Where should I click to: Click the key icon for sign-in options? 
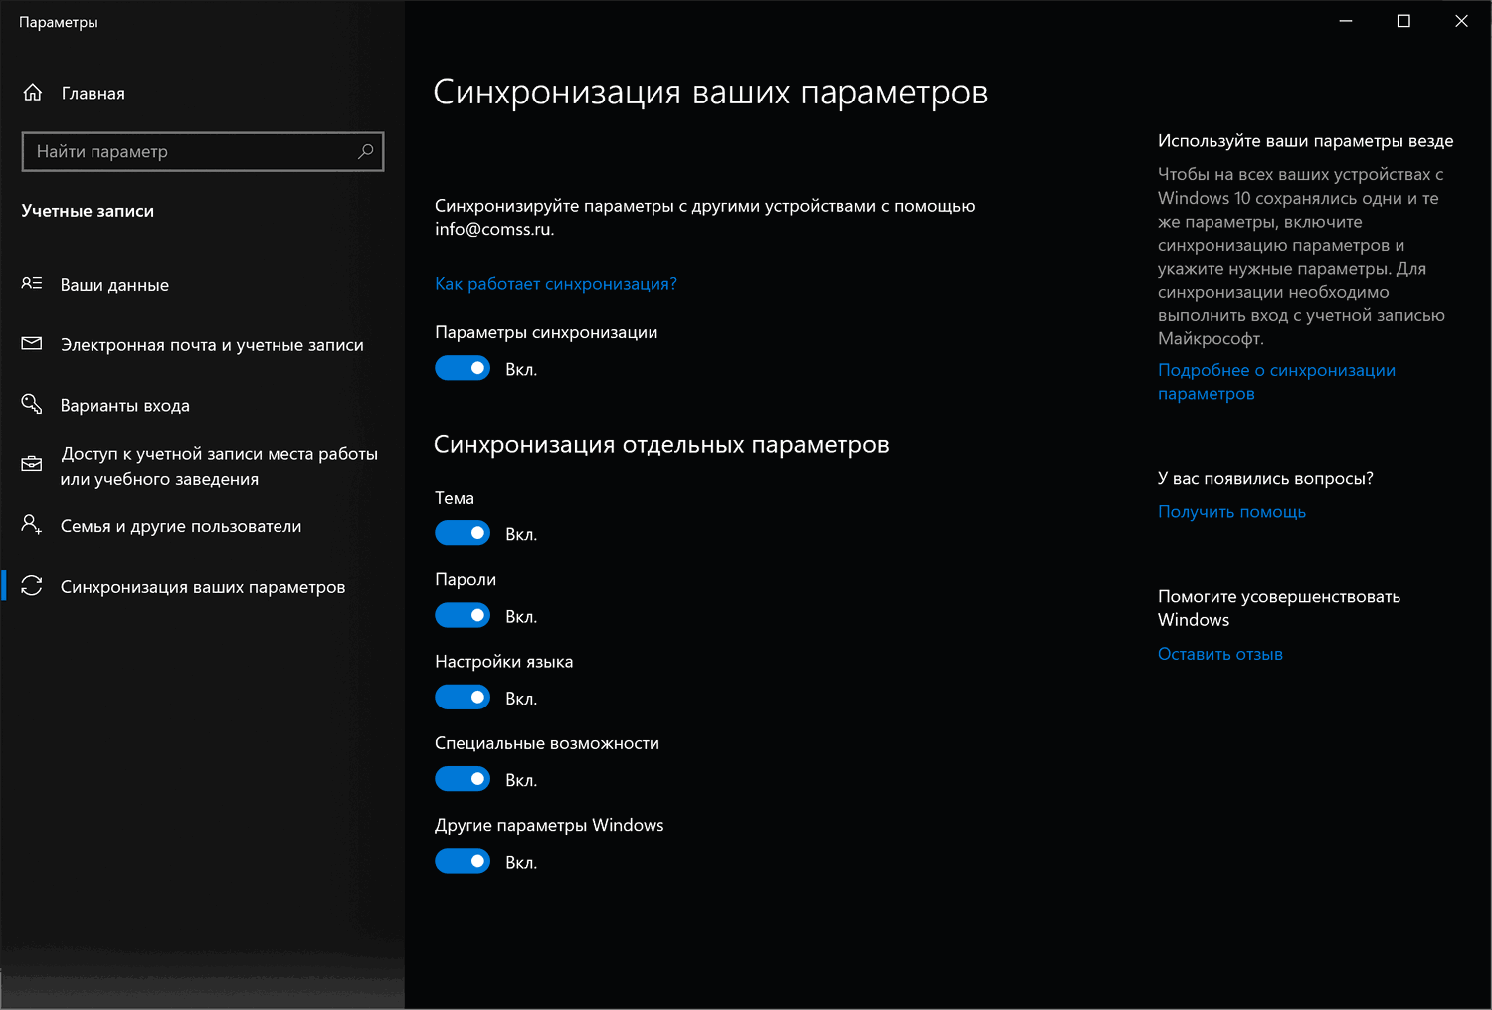(x=32, y=404)
